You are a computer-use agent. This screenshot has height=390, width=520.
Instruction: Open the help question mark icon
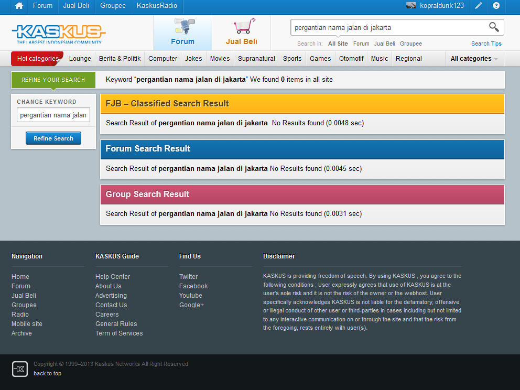click(496, 6)
